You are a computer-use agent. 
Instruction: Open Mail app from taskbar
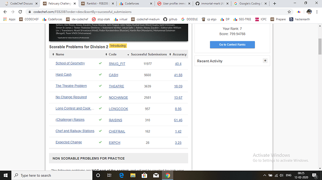pos(156,175)
